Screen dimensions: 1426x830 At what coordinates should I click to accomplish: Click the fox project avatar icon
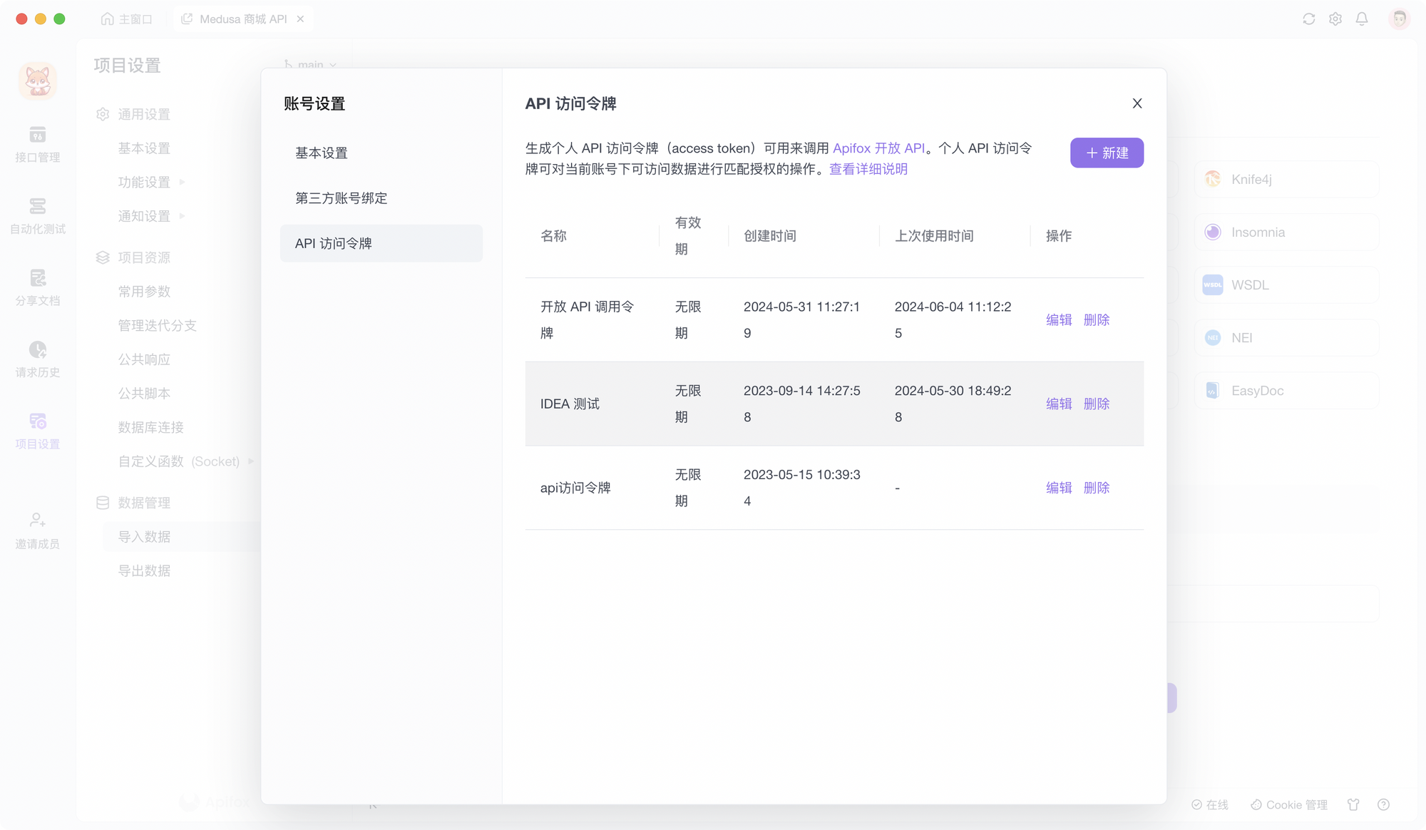38,81
